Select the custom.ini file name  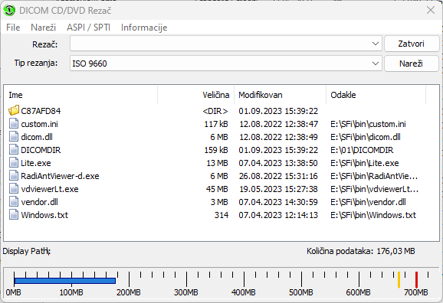(x=40, y=124)
